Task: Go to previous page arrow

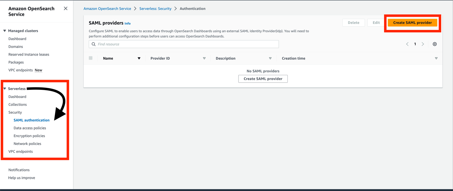Action: [407, 44]
